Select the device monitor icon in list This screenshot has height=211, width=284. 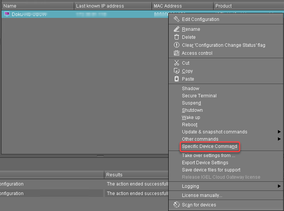tap(7, 14)
